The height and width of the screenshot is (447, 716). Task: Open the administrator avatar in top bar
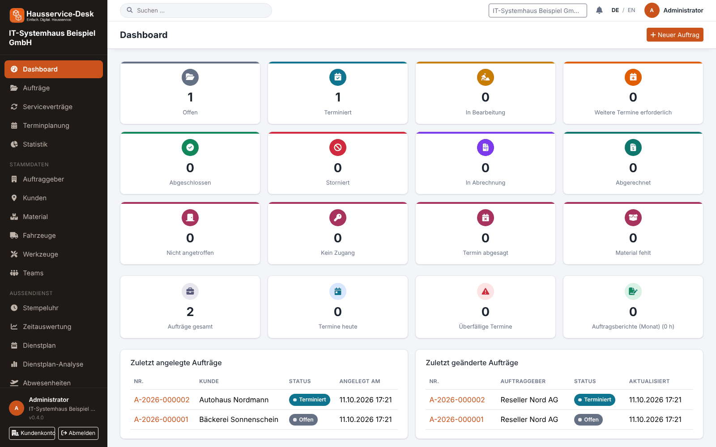pyautogui.click(x=652, y=10)
